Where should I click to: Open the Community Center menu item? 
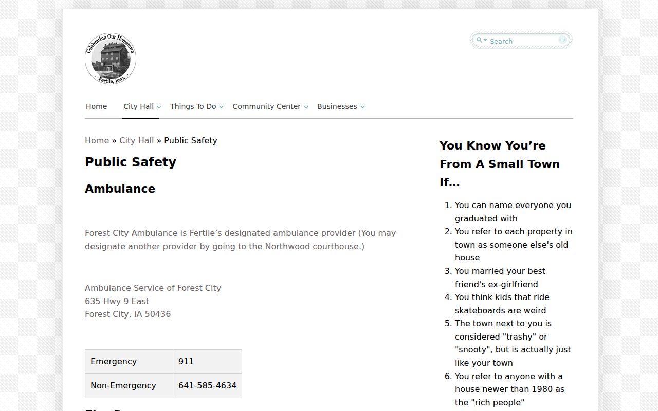(x=267, y=106)
